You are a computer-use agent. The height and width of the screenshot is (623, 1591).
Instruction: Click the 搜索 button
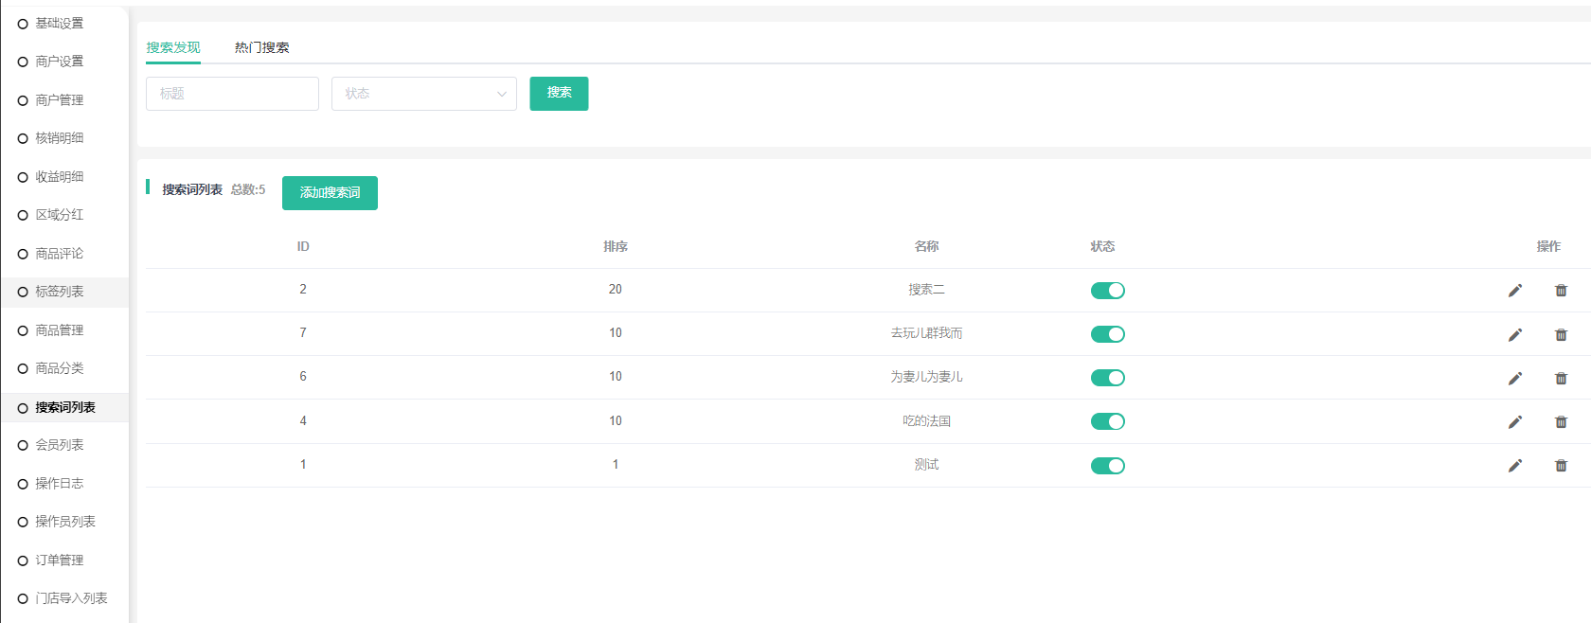tap(559, 93)
